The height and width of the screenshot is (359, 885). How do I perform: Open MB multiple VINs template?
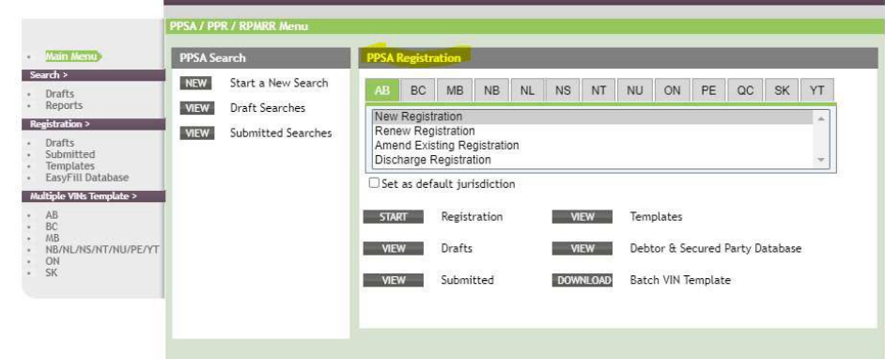[53, 238]
